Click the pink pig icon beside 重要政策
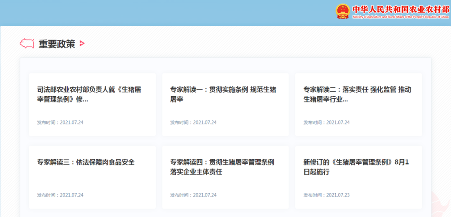451x217 pixels. (27, 43)
